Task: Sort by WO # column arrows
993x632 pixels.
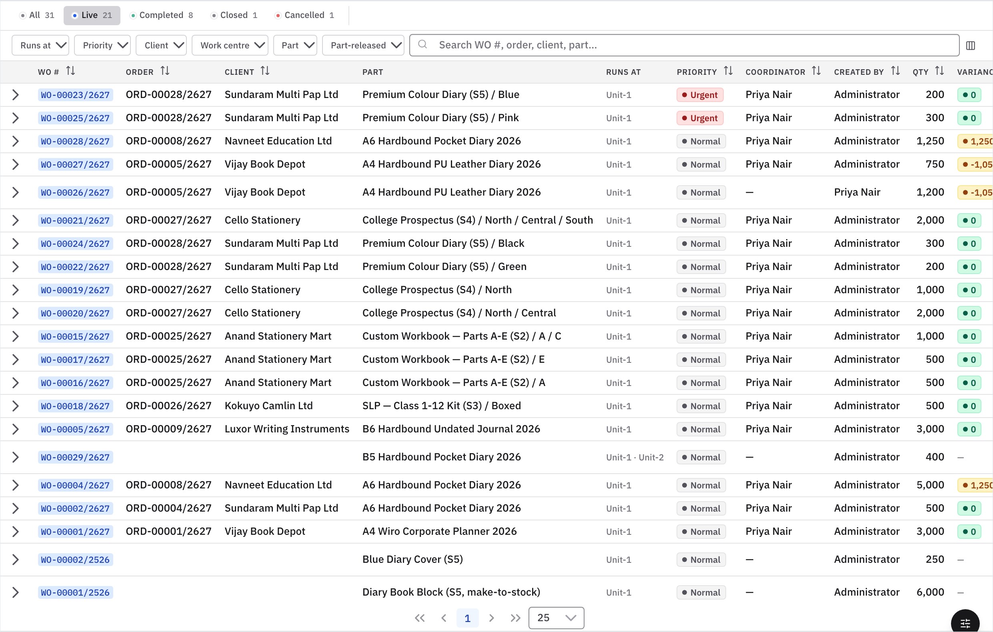Action: [x=70, y=71]
